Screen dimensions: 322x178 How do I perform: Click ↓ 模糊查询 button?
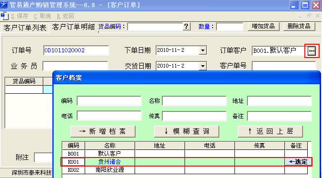(x=186, y=131)
